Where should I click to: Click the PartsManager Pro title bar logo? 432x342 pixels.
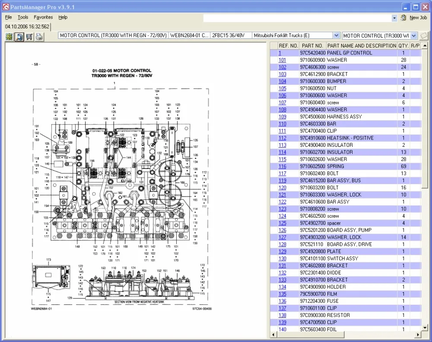coord(6,7)
